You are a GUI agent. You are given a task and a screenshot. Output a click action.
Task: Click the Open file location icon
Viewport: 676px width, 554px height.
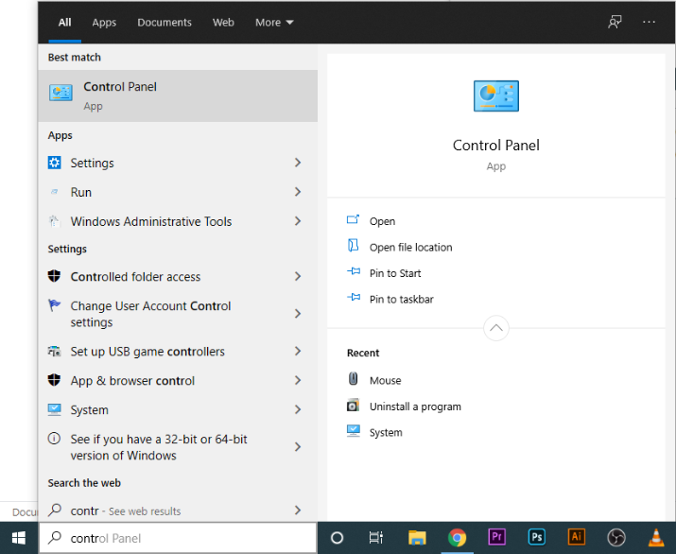[x=353, y=245]
